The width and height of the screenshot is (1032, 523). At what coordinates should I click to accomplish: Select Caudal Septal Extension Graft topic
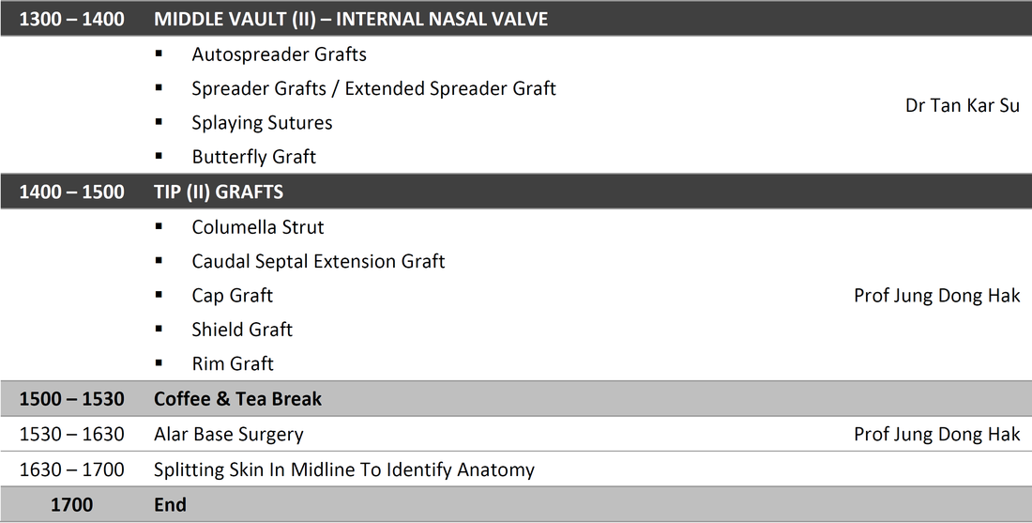point(318,261)
